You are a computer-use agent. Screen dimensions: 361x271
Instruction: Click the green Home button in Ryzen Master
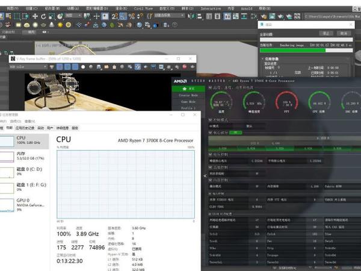click(188, 89)
